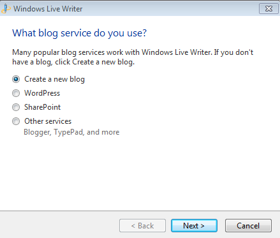The image size is (280, 238).
Task: Click the 'Windows Live Writer' title text
Action: (48, 9)
